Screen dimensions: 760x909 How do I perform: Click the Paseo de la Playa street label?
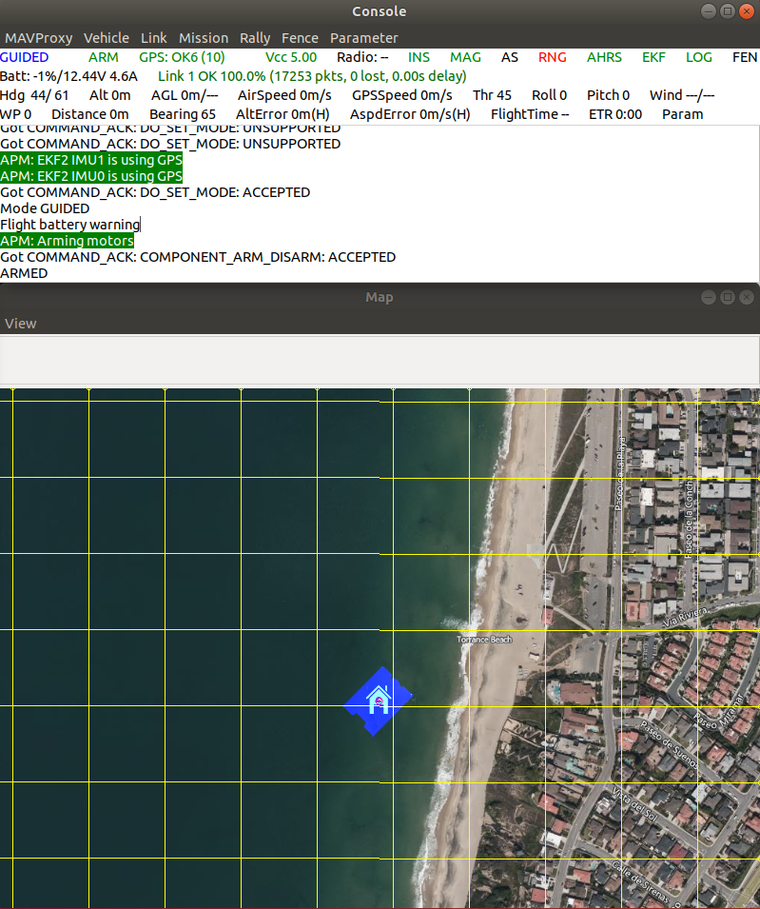point(620,474)
